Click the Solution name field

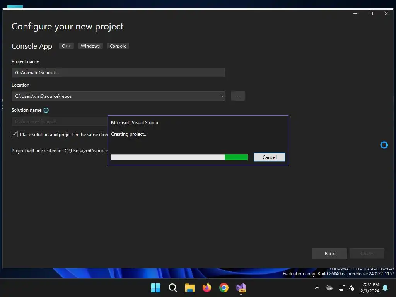tap(60, 121)
